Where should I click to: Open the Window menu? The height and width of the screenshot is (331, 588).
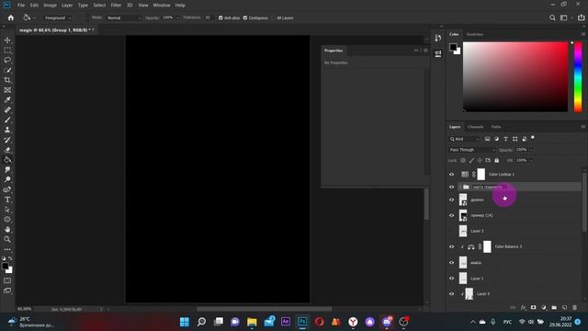(x=162, y=6)
